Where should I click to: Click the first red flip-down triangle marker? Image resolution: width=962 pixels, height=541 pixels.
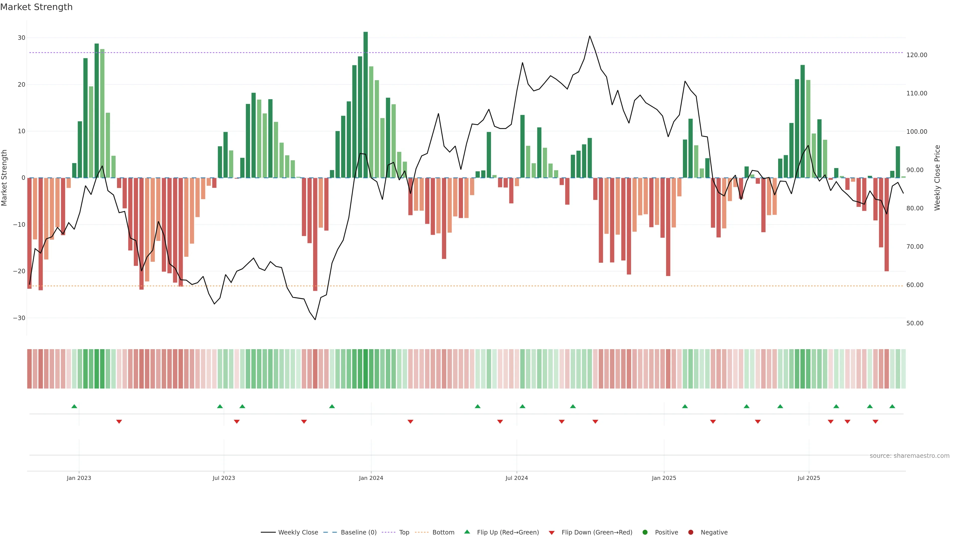(119, 422)
